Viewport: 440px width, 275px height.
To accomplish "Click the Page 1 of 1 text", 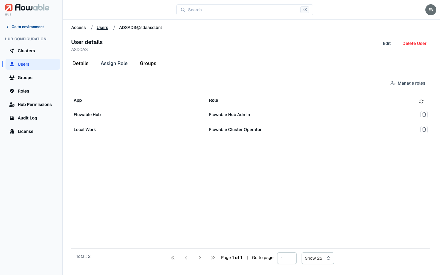I will (x=232, y=258).
